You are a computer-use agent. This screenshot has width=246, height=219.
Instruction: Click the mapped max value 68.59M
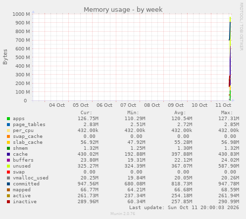(x=230, y=190)
